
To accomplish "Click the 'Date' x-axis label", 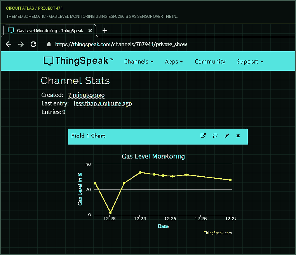I will tap(163, 226).
